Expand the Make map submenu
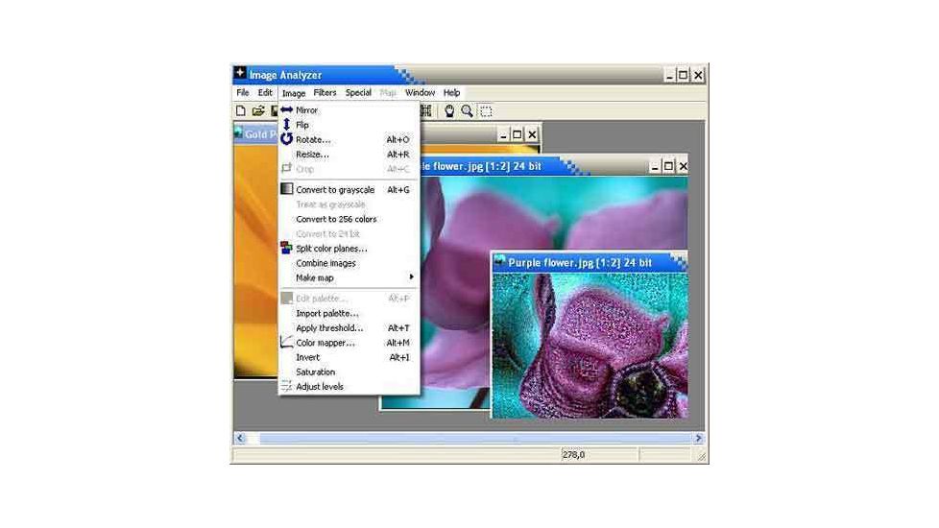Image resolution: width=939 pixels, height=528 pixels. pos(349,277)
